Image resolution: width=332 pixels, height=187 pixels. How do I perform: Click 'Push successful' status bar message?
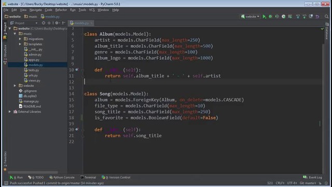pos(57,183)
